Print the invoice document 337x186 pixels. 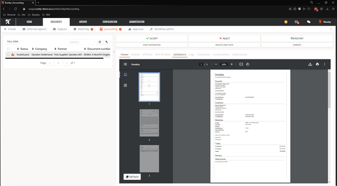[318, 64]
